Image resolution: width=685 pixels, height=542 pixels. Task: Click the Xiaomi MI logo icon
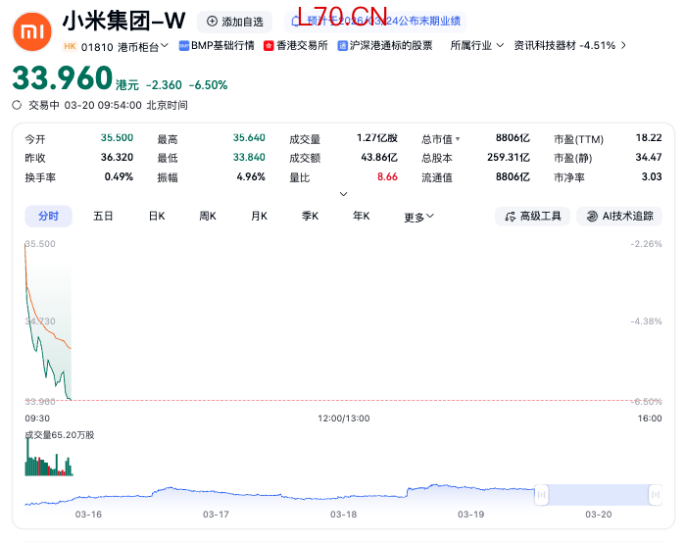[32, 32]
